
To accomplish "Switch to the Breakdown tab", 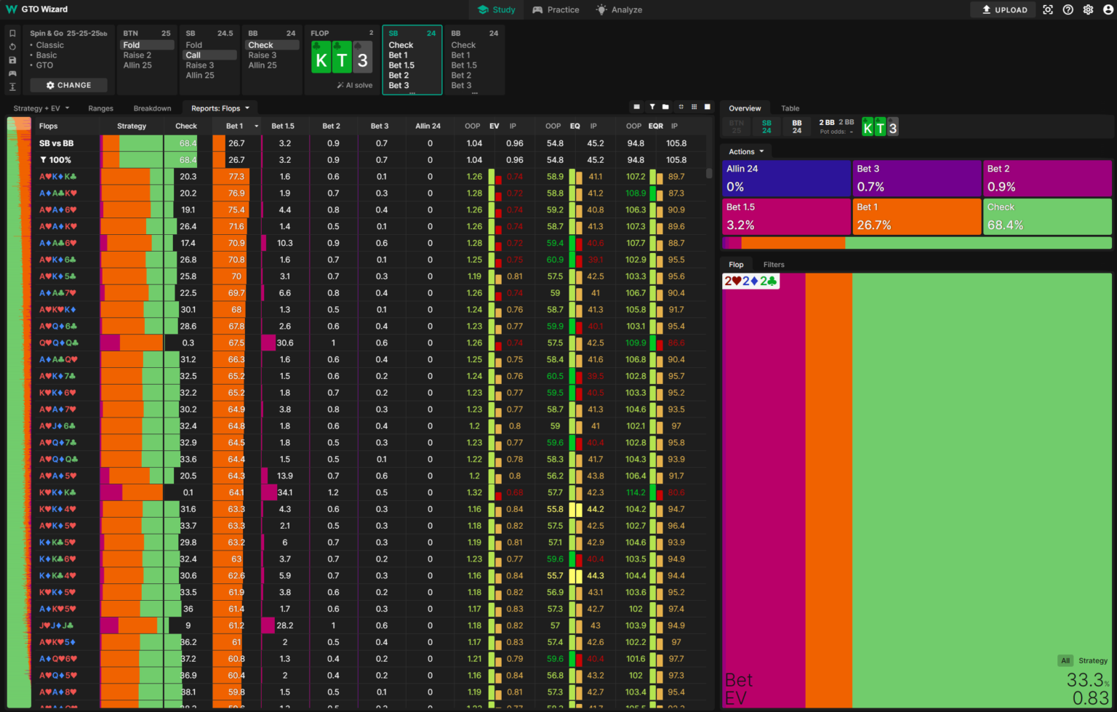I will click(152, 108).
